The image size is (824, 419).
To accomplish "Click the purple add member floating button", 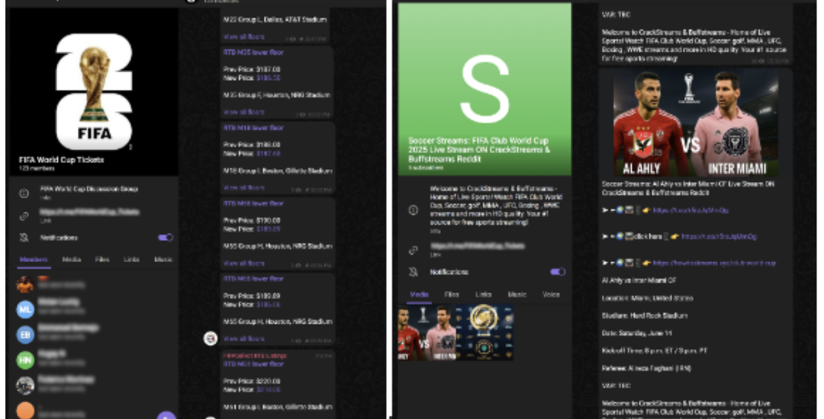I will [166, 415].
